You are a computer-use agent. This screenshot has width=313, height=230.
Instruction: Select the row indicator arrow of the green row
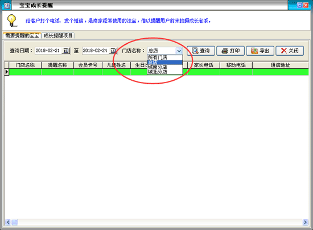pos(7,72)
